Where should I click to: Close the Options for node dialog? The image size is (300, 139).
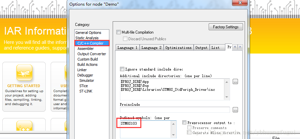click(x=240, y=2)
